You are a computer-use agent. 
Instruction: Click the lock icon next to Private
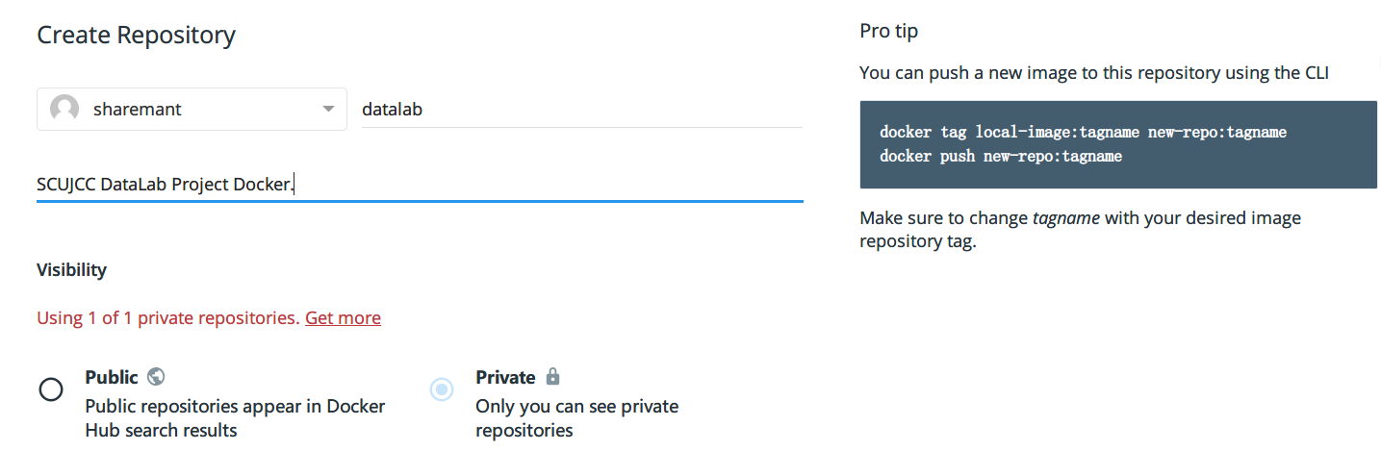point(552,376)
